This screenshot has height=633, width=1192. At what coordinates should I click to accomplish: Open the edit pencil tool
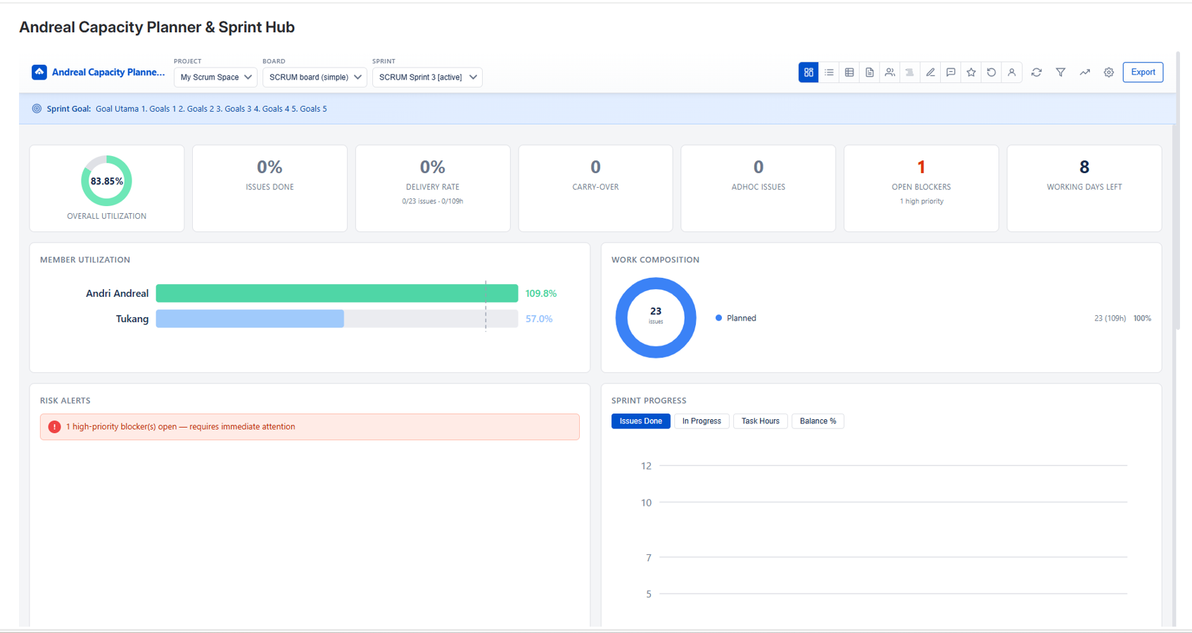click(x=930, y=72)
